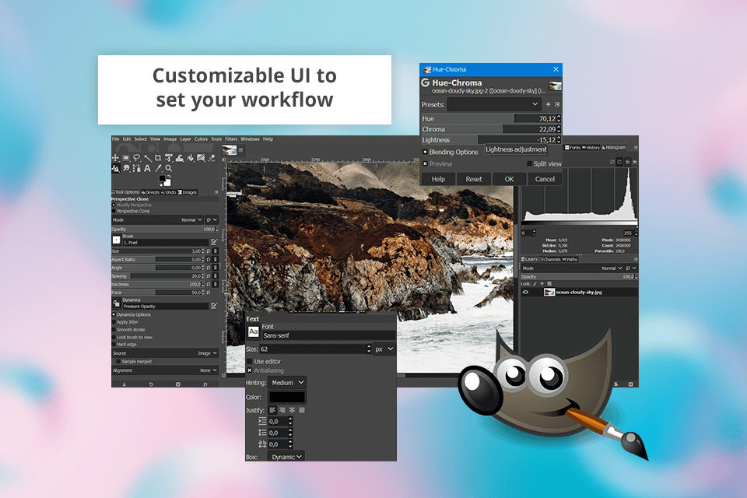747x498 pixels.
Task: Toggle visibility eye of ocean-cloudy-sky.jpg layer
Action: (x=525, y=292)
